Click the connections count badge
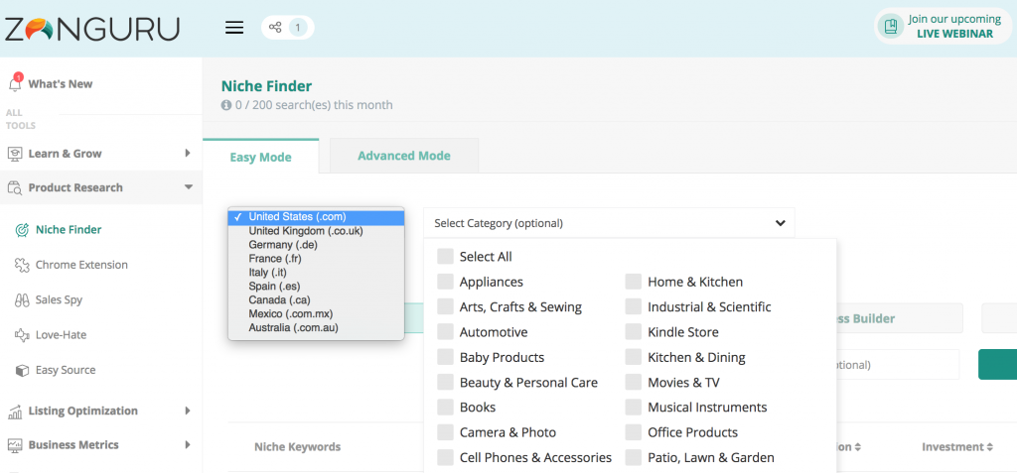1017x473 pixels. [x=298, y=27]
